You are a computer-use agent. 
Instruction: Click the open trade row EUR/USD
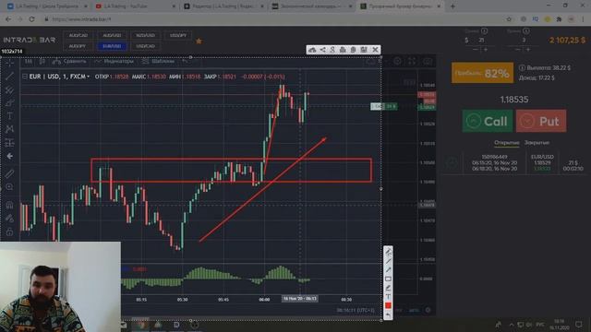515,163
